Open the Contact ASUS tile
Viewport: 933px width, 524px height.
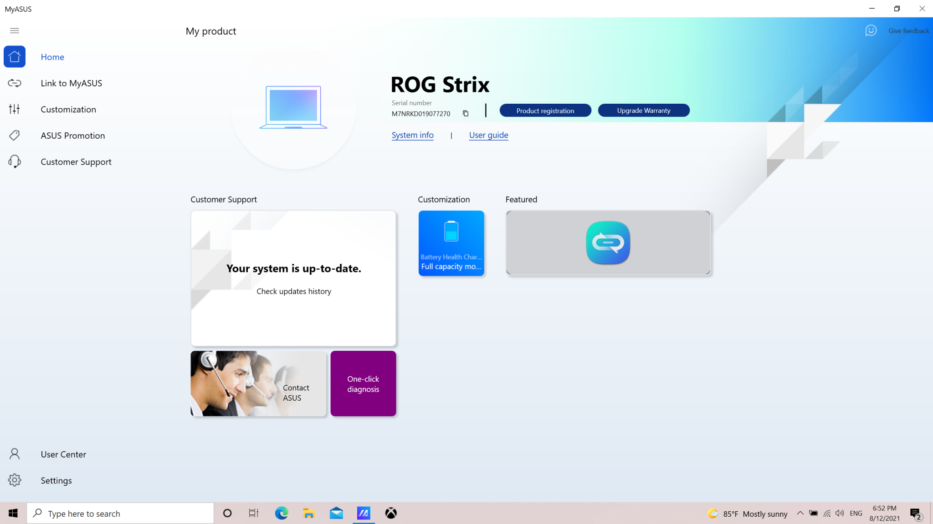[x=258, y=383]
